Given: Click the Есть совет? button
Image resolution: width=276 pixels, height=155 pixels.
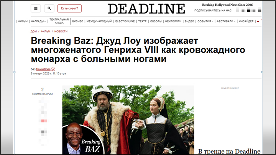Looking at the screenshot, I should [x=69, y=8].
